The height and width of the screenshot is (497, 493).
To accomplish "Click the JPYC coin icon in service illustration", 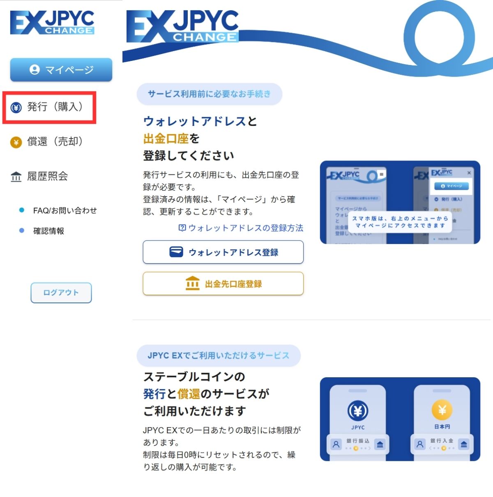I will [x=358, y=410].
